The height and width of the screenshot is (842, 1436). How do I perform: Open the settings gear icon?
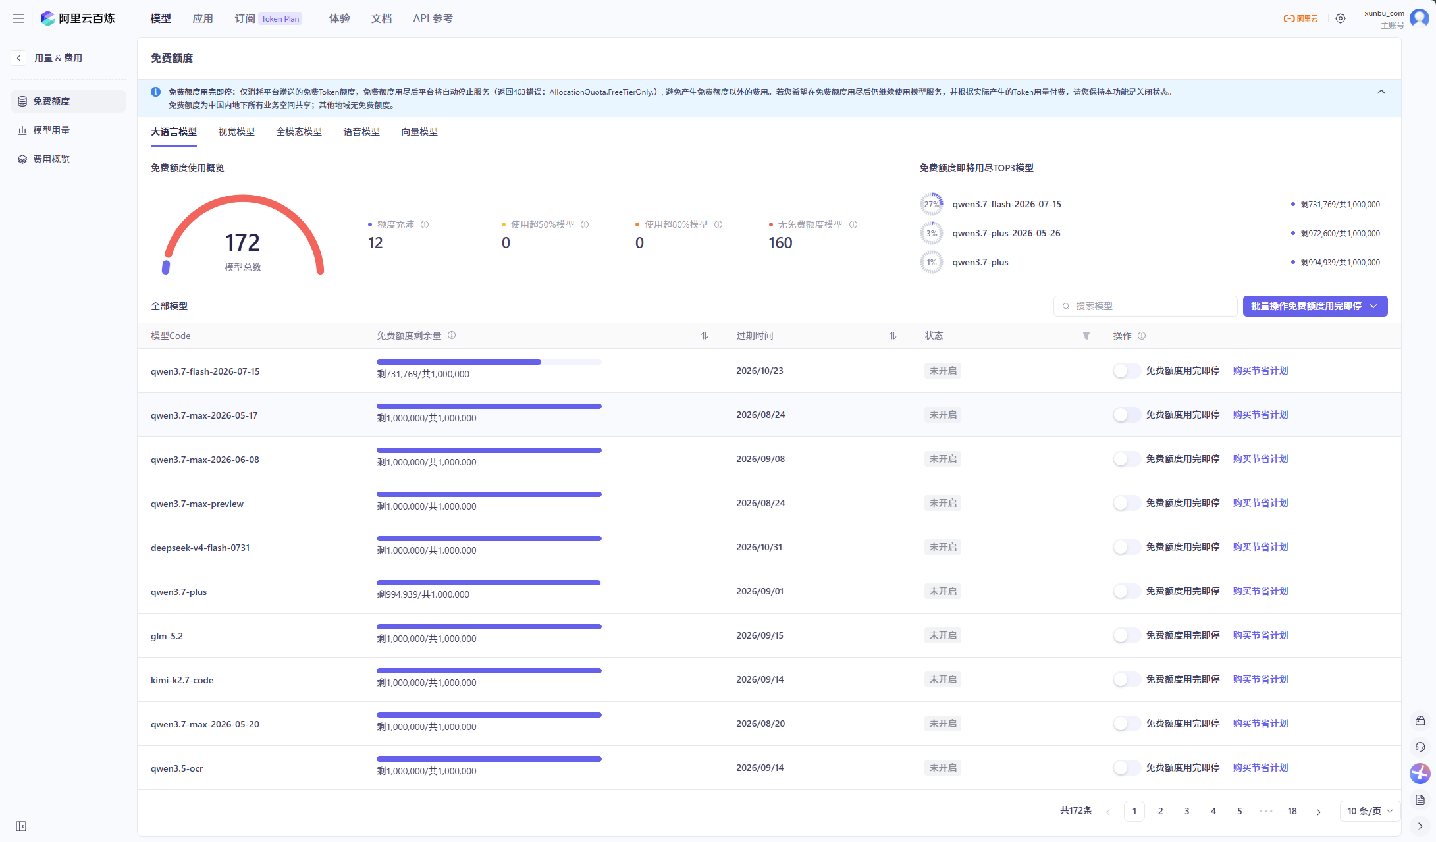[1341, 18]
